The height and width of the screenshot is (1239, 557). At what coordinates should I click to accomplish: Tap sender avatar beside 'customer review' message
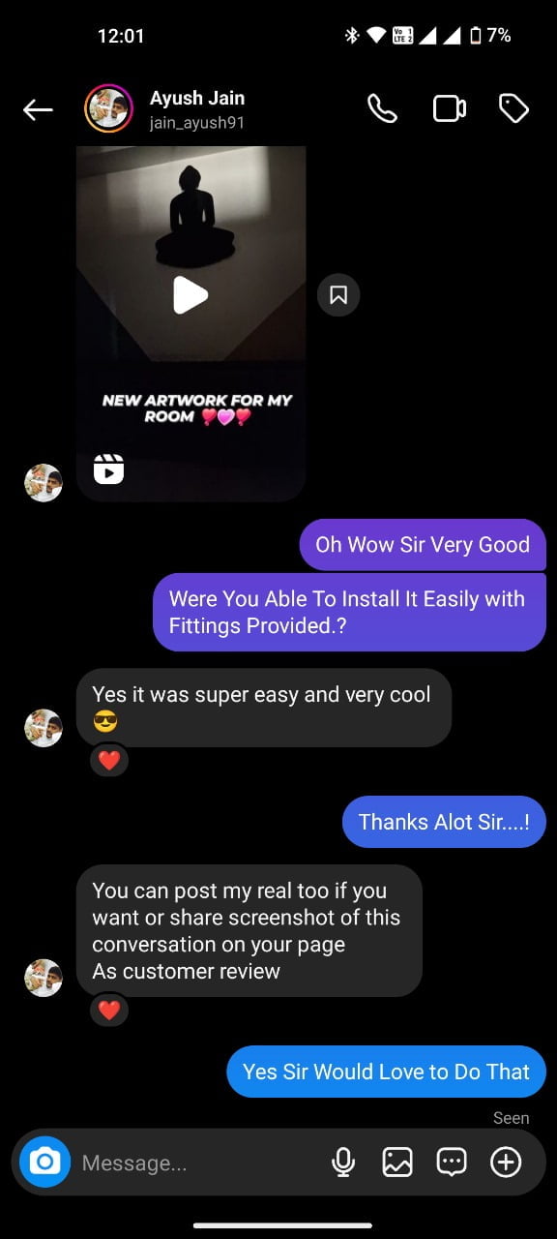click(44, 978)
